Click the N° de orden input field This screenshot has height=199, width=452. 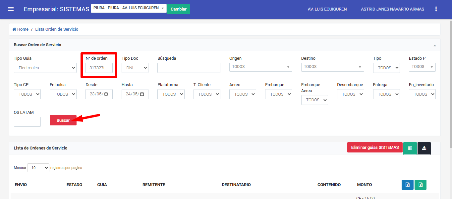(99, 68)
